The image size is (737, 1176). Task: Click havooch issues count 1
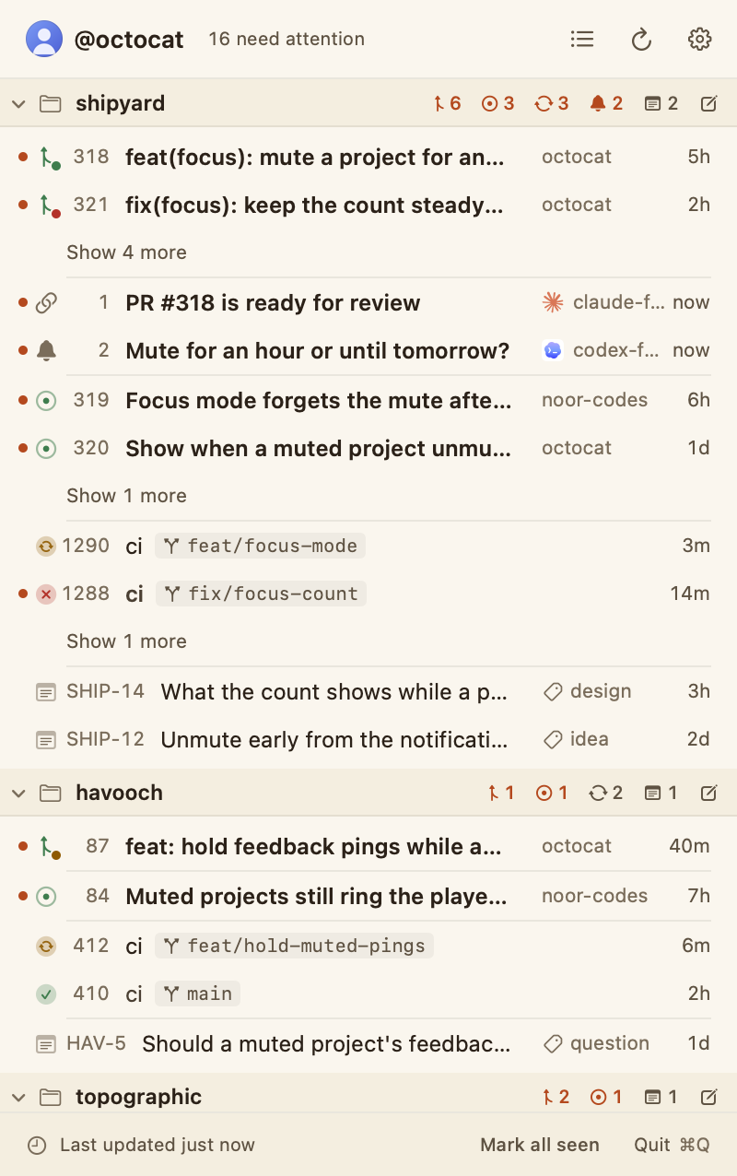click(x=552, y=793)
